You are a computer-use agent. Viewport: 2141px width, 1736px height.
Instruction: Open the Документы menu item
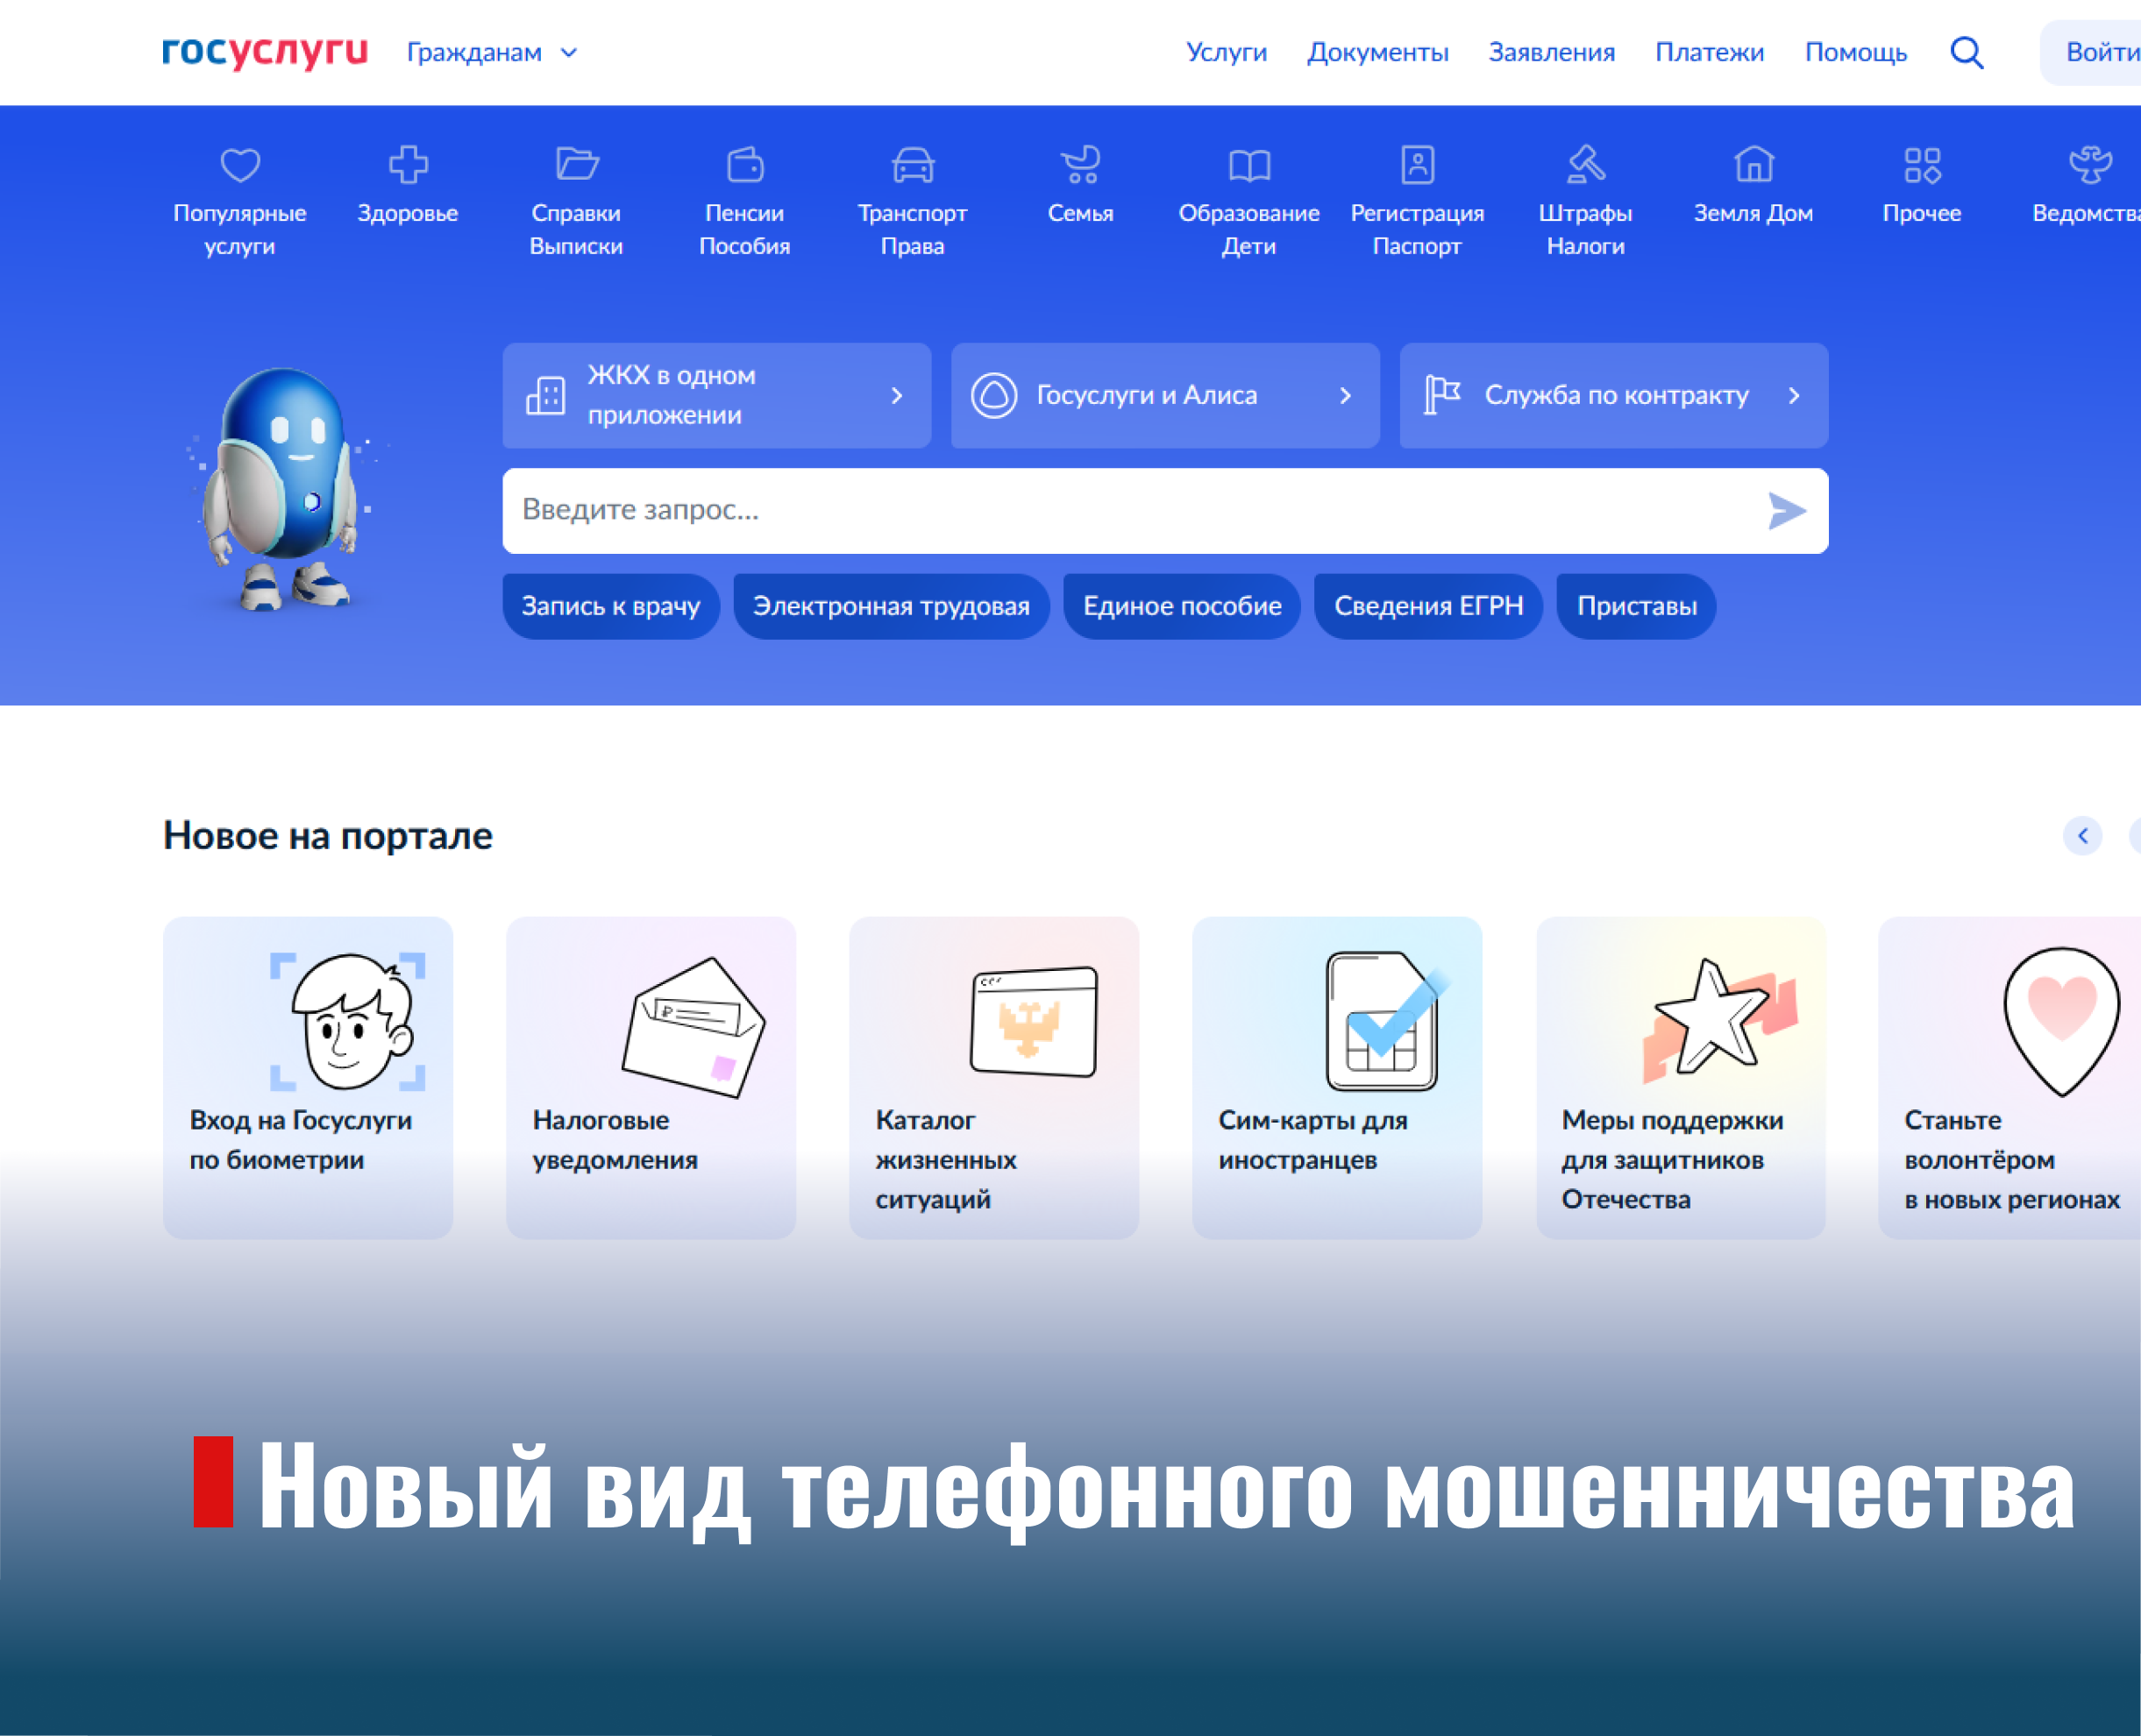1377,52
